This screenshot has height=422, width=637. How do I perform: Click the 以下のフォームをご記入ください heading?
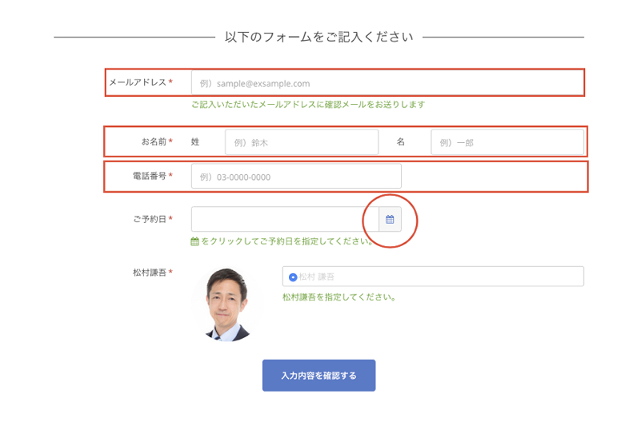pos(319,37)
